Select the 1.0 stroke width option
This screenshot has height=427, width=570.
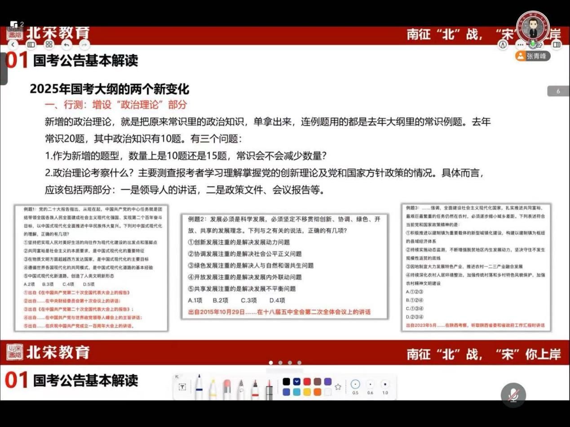pyautogui.click(x=385, y=384)
